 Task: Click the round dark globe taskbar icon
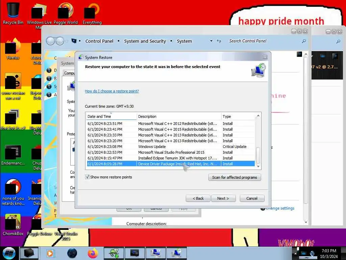(x=72, y=253)
